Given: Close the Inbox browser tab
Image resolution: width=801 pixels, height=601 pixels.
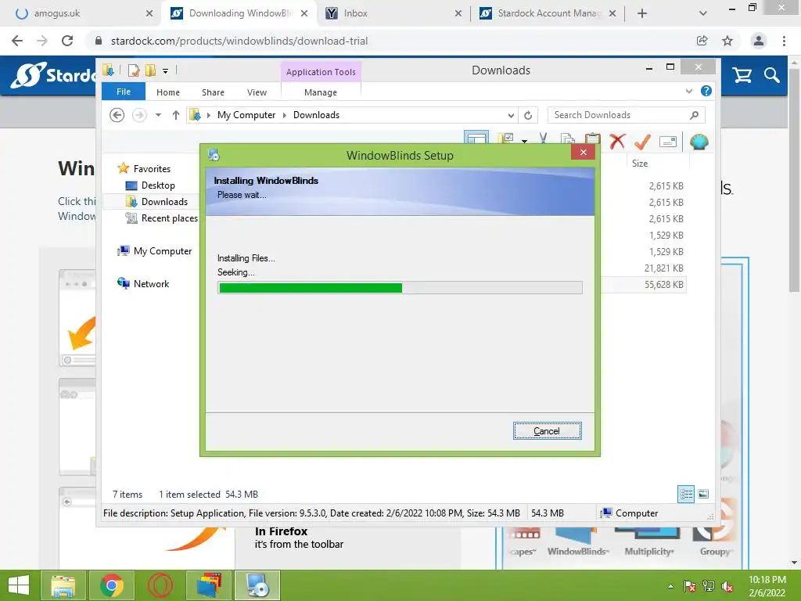Looking at the screenshot, I should pyautogui.click(x=458, y=13).
